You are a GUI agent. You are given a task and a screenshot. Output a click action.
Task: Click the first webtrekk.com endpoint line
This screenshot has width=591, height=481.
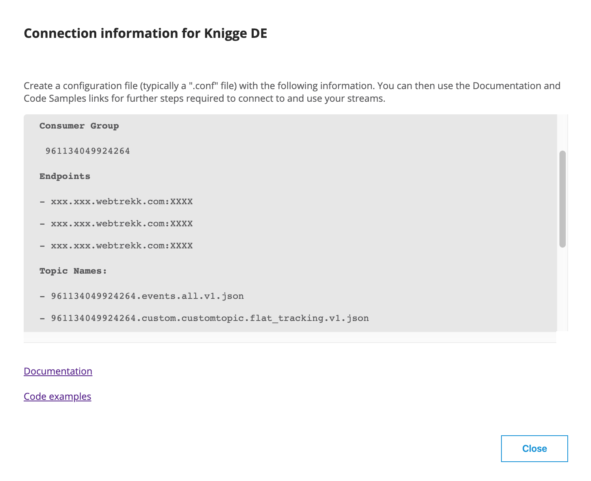pyautogui.click(x=116, y=201)
